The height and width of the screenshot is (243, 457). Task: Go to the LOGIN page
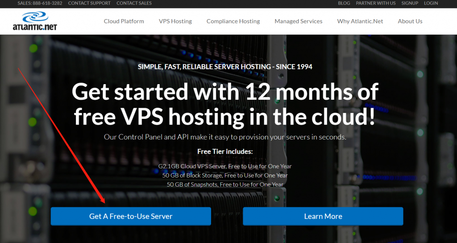coord(431,3)
